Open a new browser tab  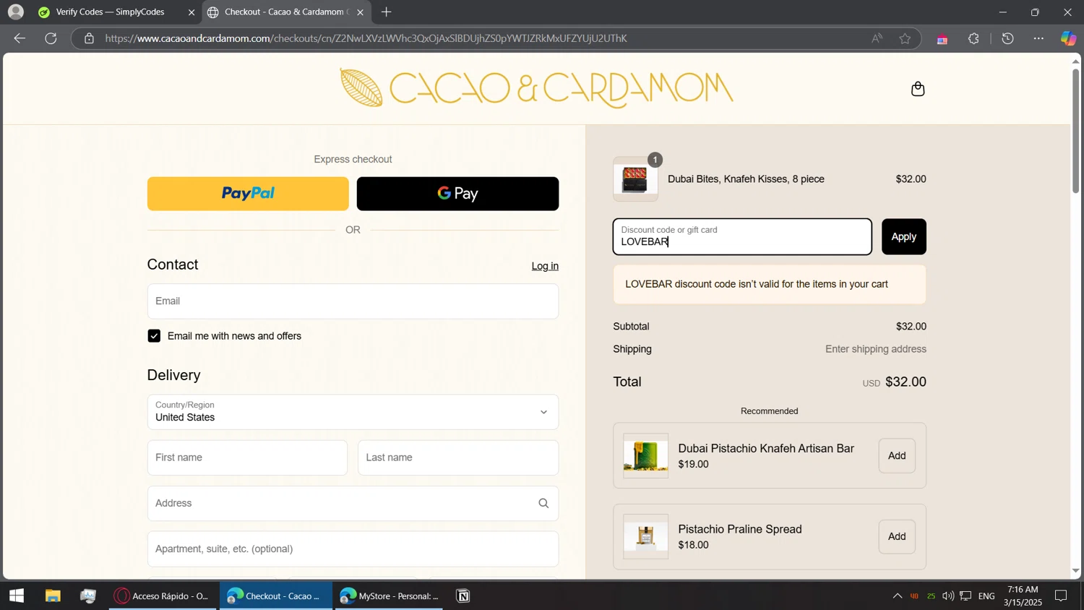[x=386, y=12]
